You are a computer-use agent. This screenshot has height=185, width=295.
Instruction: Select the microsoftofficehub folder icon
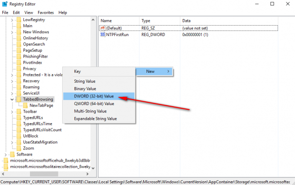pos(6,161)
